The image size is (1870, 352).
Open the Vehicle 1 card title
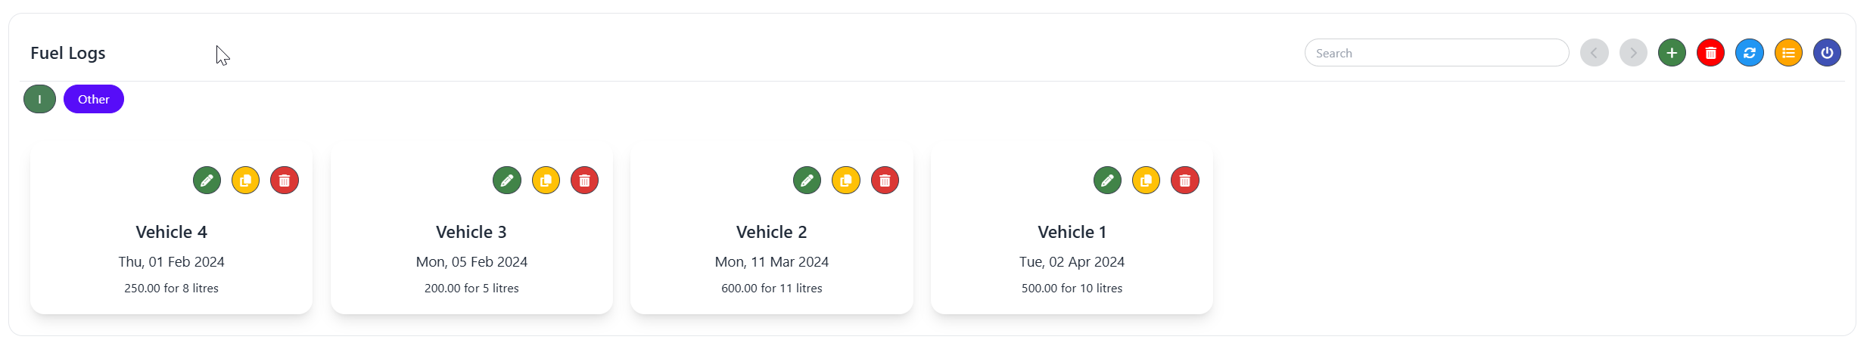click(x=1072, y=232)
